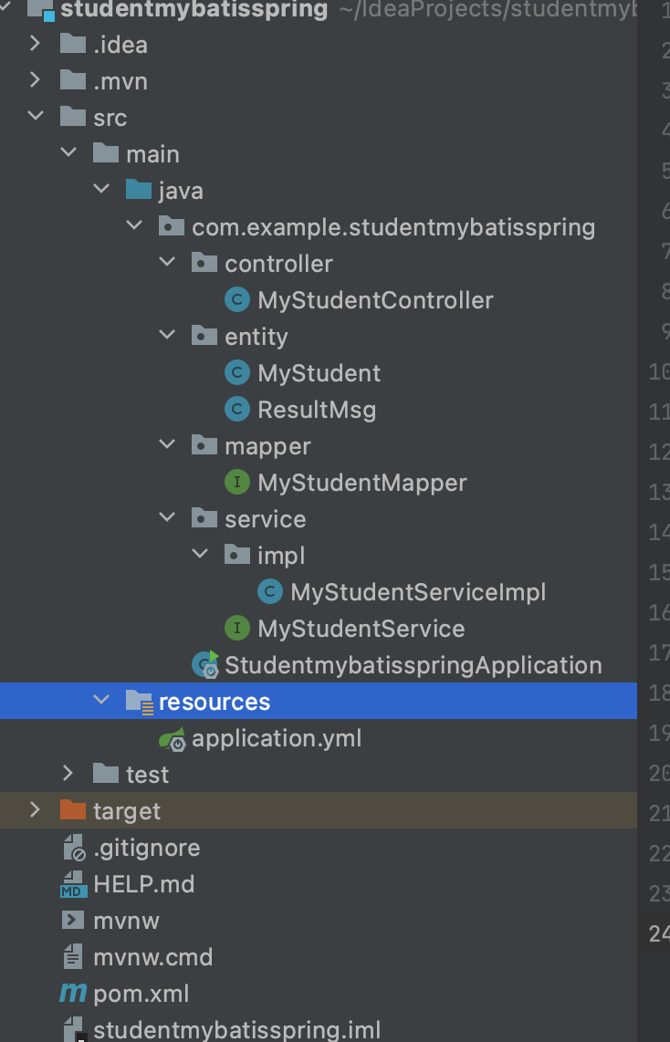Image resolution: width=670 pixels, height=1042 pixels.
Task: Collapse the impl package chevron
Action: [x=200, y=554]
